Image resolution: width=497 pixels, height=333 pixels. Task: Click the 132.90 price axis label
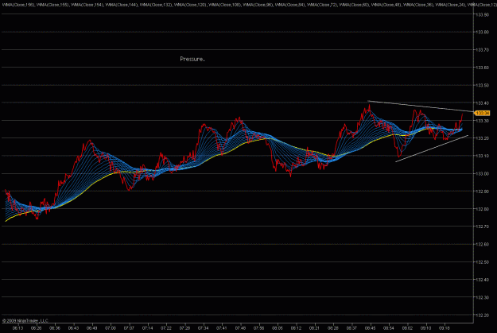(x=483, y=192)
